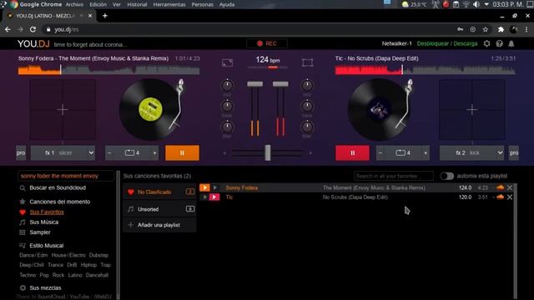
Task: Remove Sonny Fodera track with X
Action: [510, 187]
